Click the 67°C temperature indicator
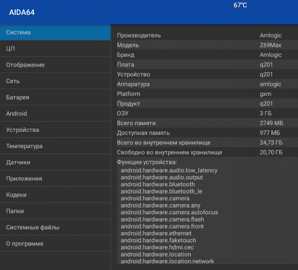 pos(240,5)
